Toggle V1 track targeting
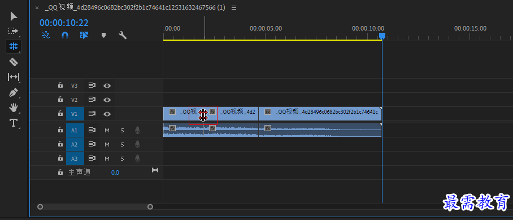Viewport: 513px width, 220px height. 75,114
